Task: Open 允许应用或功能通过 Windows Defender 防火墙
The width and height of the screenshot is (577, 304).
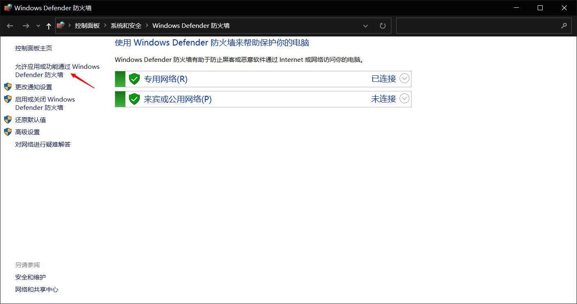Action: [57, 70]
